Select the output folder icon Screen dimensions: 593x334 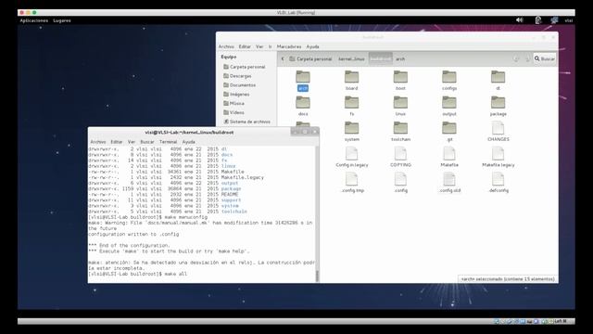448,103
